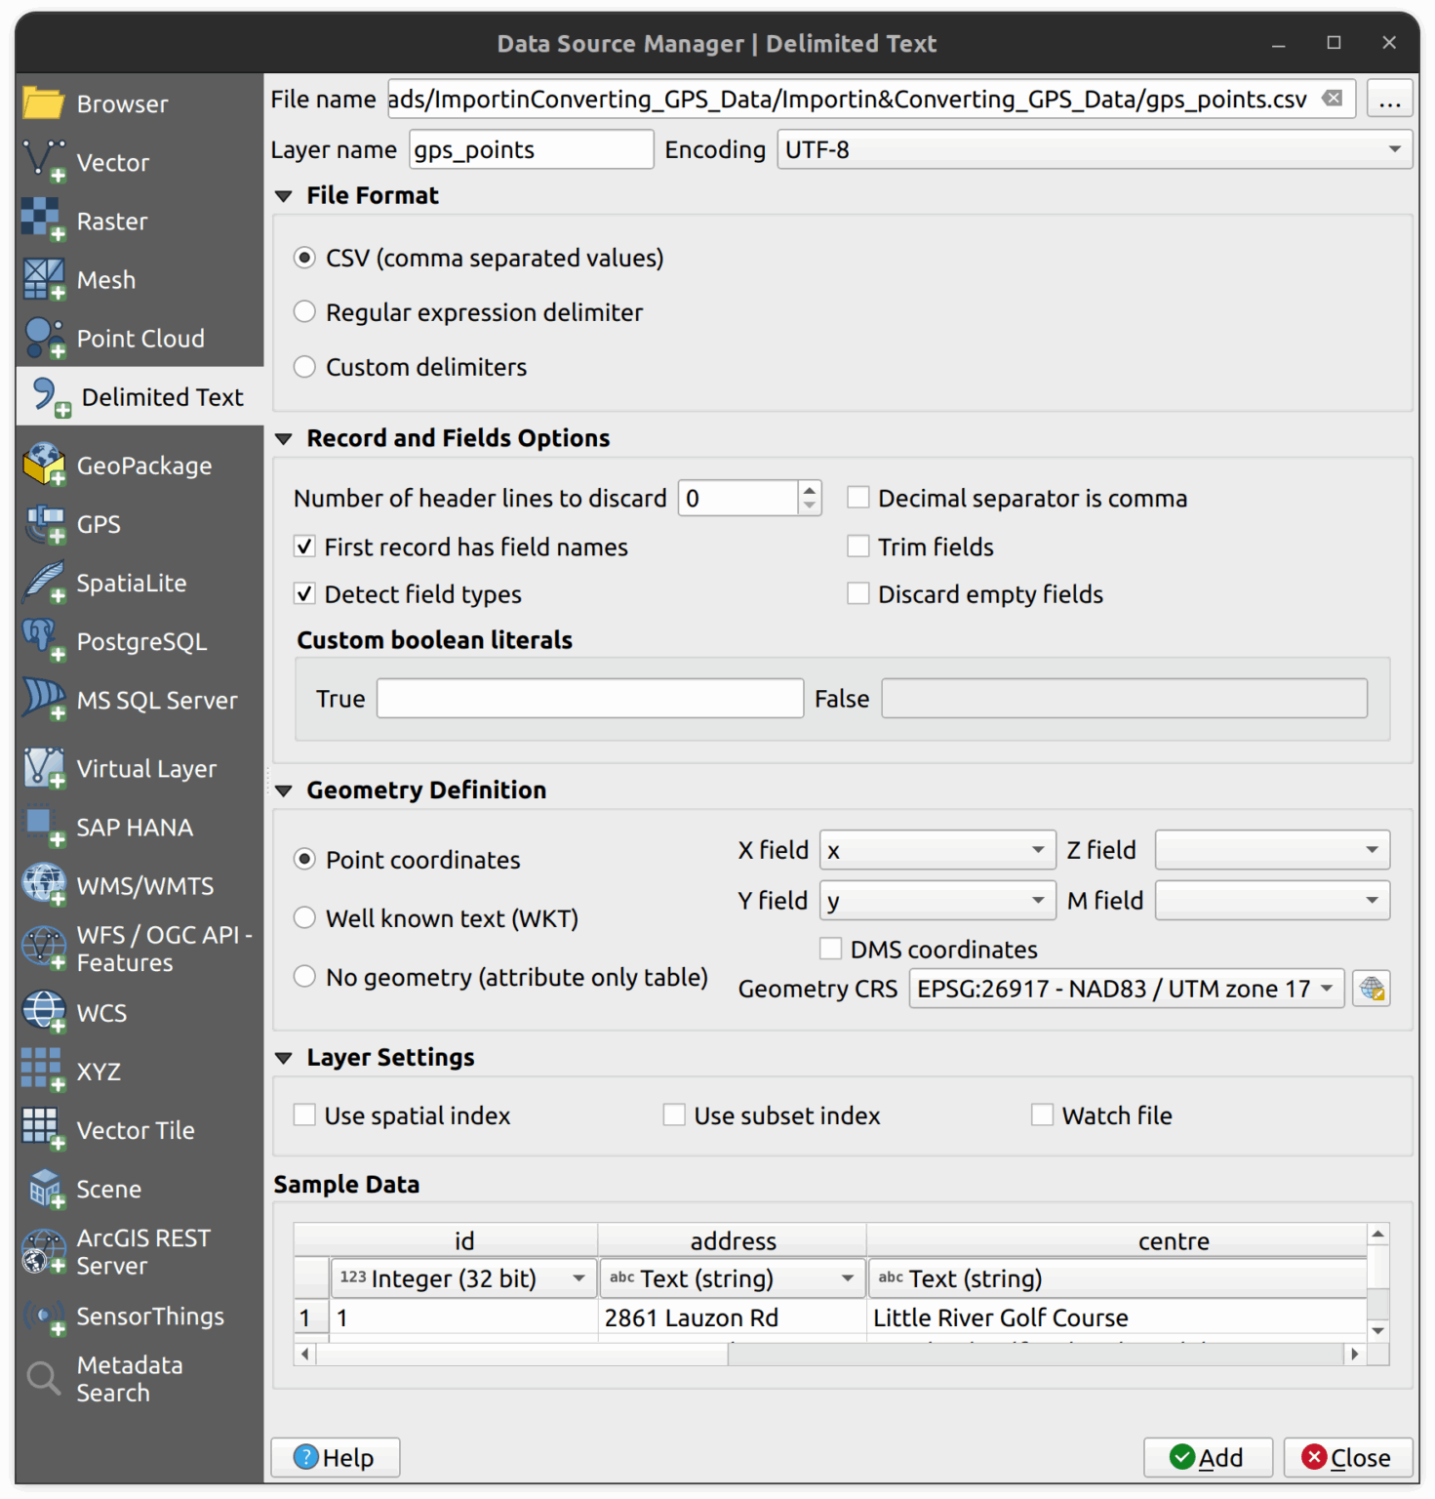1435x1499 pixels.
Task: Click the Add button
Action: [x=1207, y=1457]
